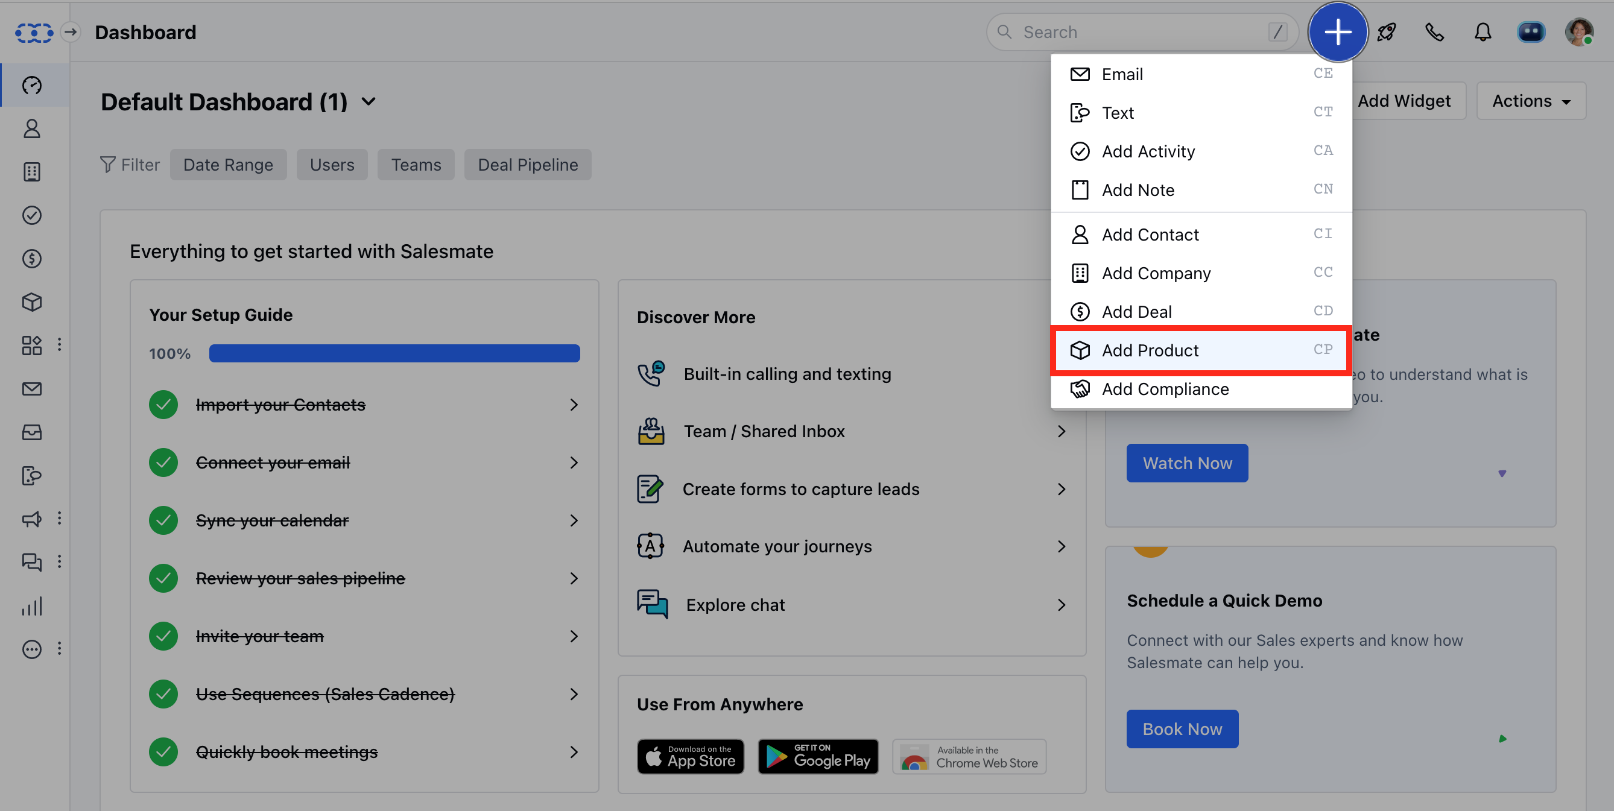The image size is (1614, 811).
Task: Toggle the Quickly book meetings checkmark
Action: tap(163, 751)
